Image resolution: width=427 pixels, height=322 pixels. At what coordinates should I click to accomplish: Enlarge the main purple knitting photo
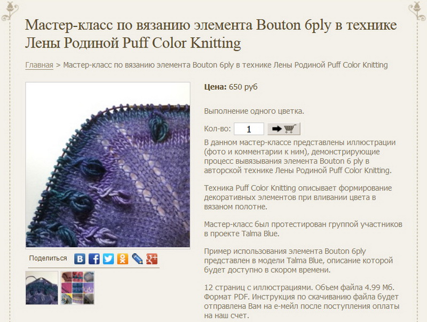[108, 165]
